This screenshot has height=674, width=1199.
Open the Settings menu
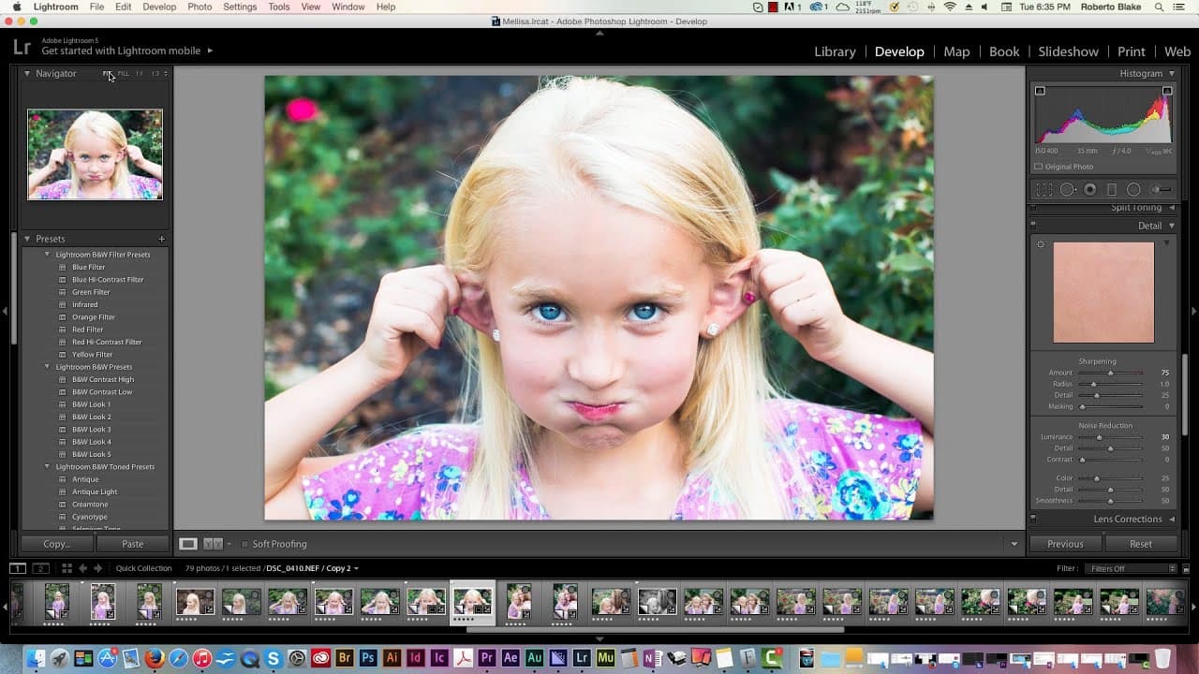240,7
